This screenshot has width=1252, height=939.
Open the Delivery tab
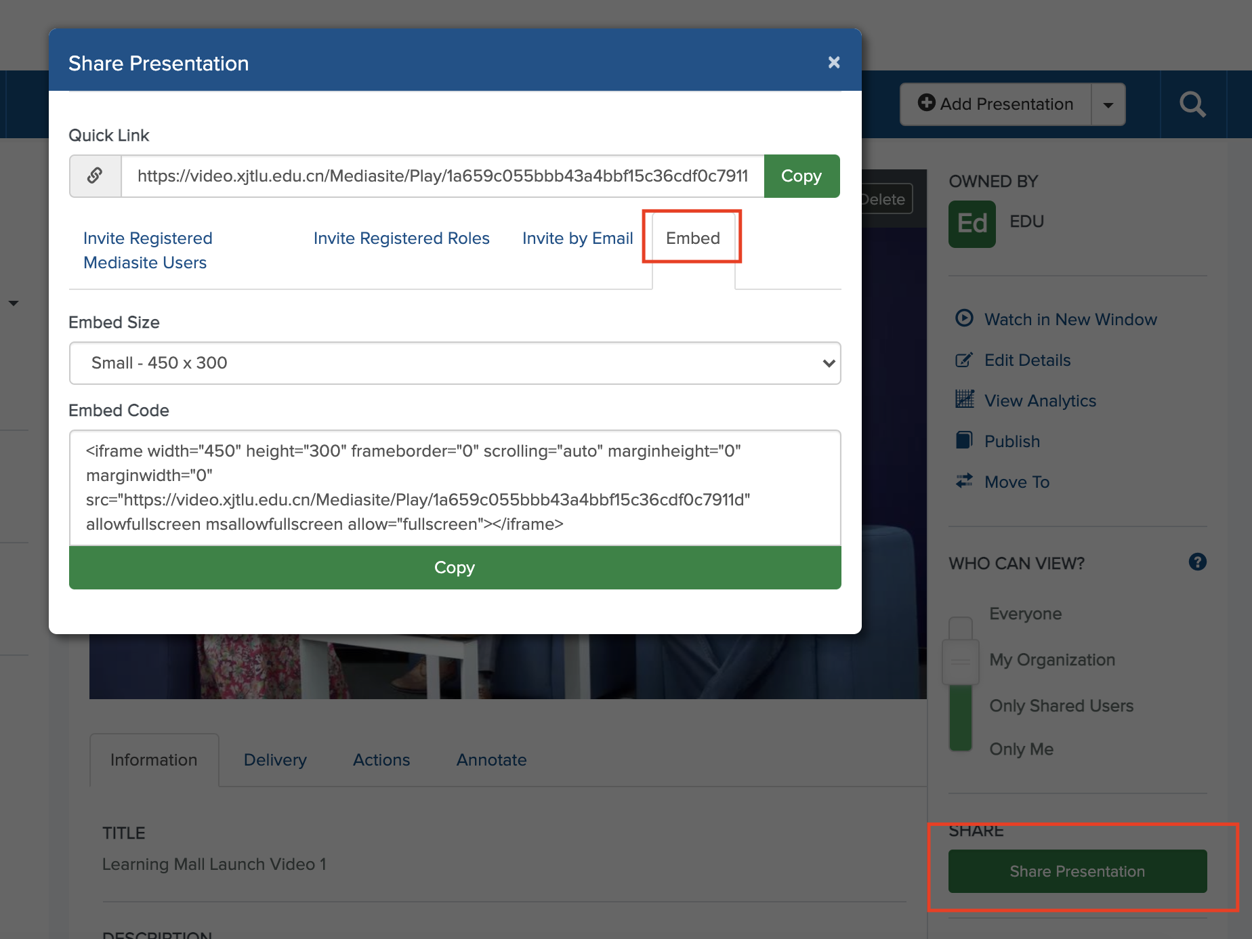tap(274, 759)
